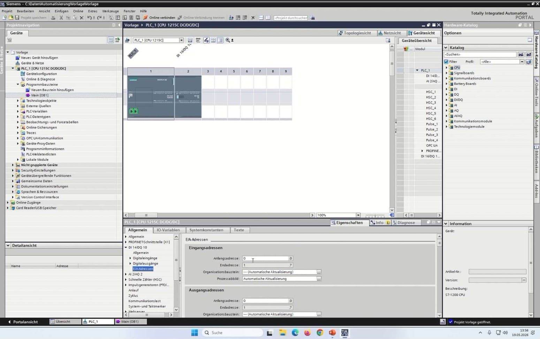
Task: Click the TIA Portal icon in taskbar
Action: point(345,333)
